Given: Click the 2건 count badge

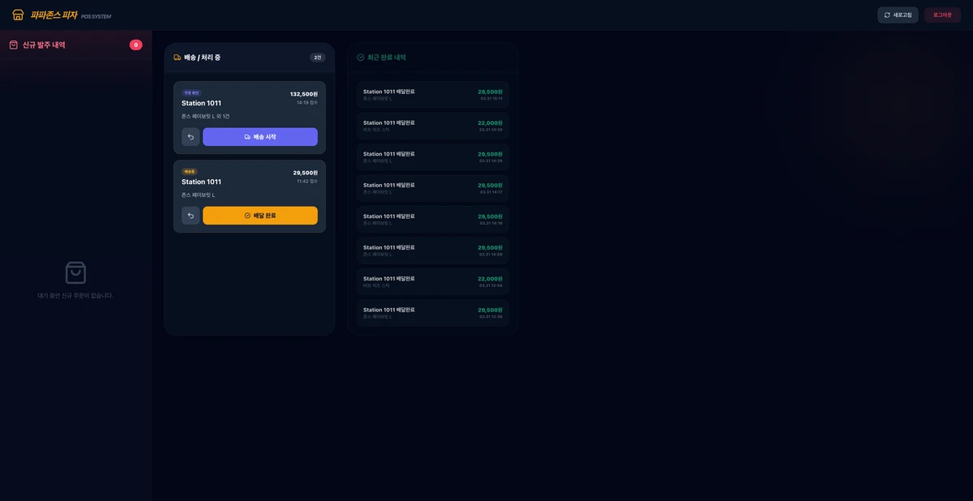Looking at the screenshot, I should coord(317,58).
